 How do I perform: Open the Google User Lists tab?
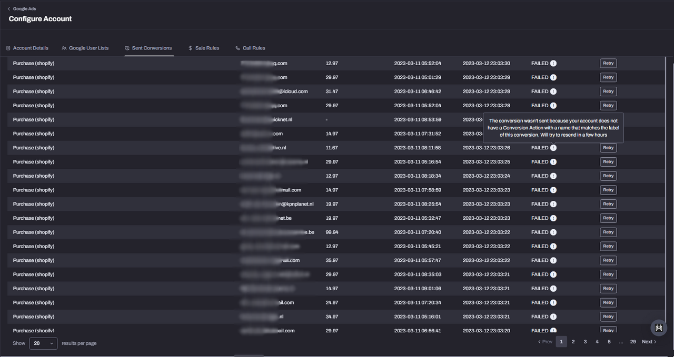click(x=85, y=48)
